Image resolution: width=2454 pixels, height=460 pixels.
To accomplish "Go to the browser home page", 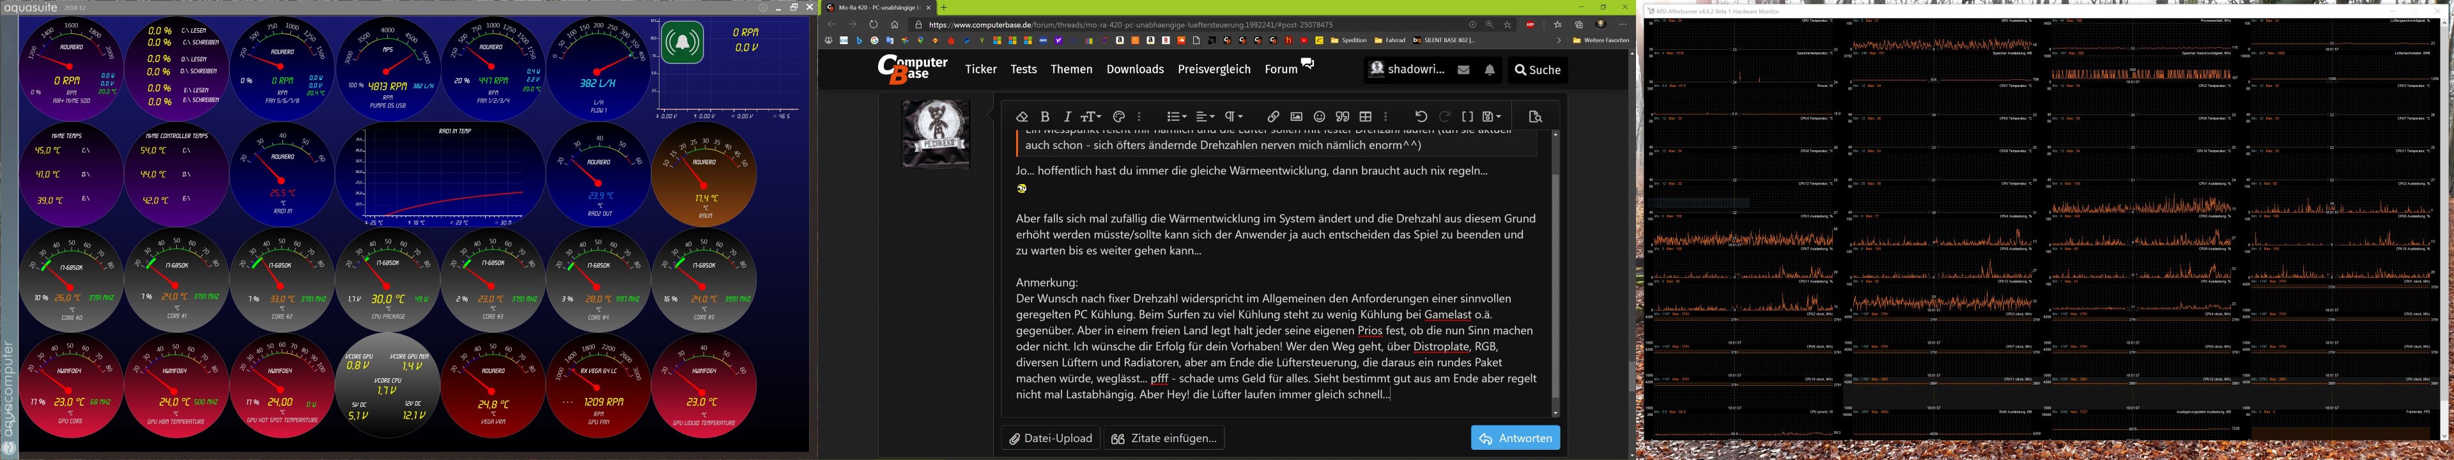I will 895,25.
